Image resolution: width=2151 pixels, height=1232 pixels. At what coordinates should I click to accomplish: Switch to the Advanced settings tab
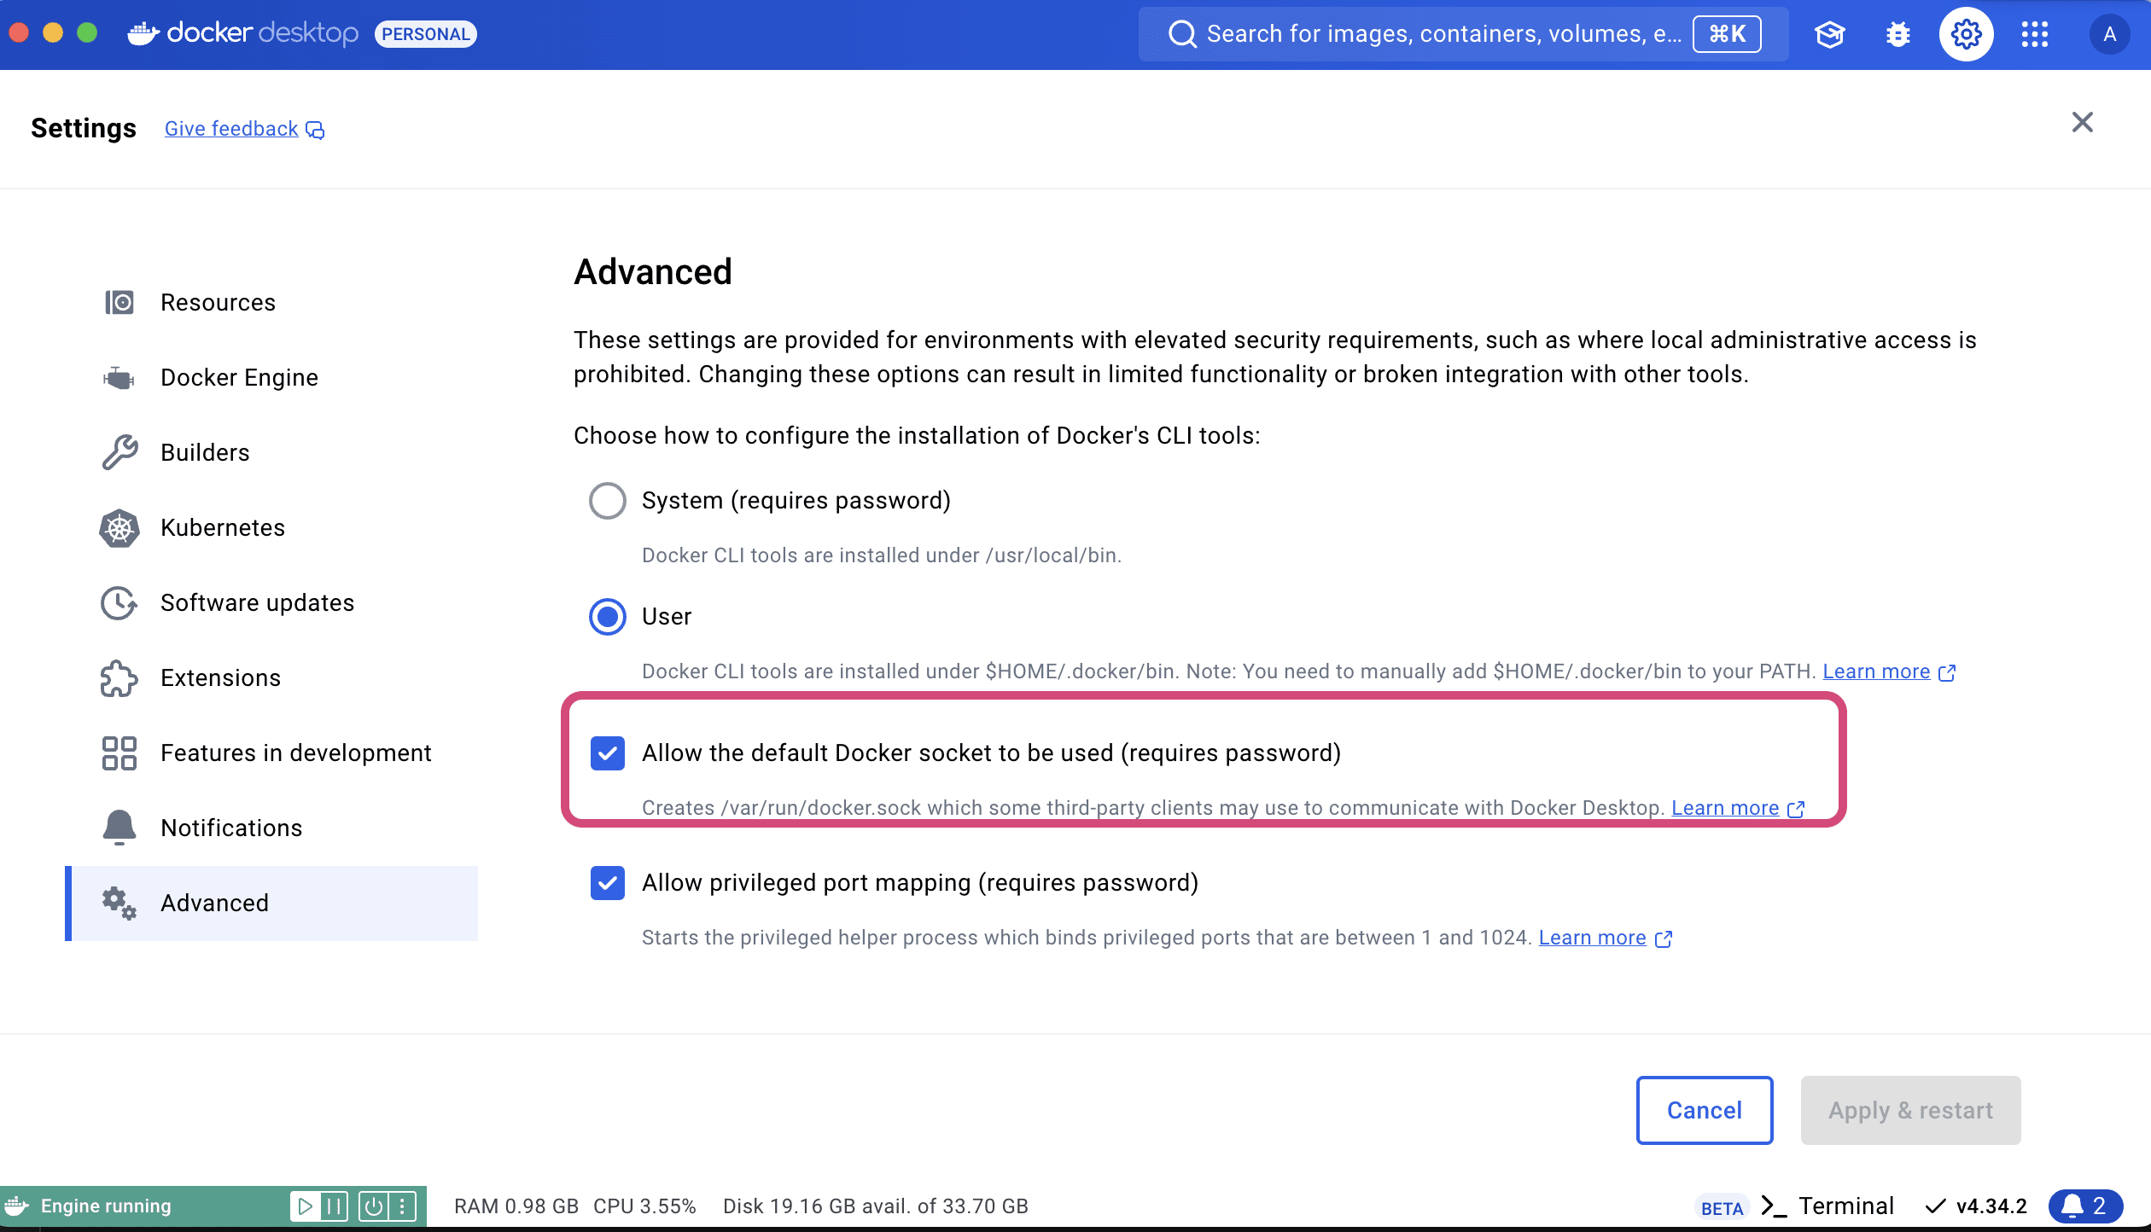click(x=214, y=903)
